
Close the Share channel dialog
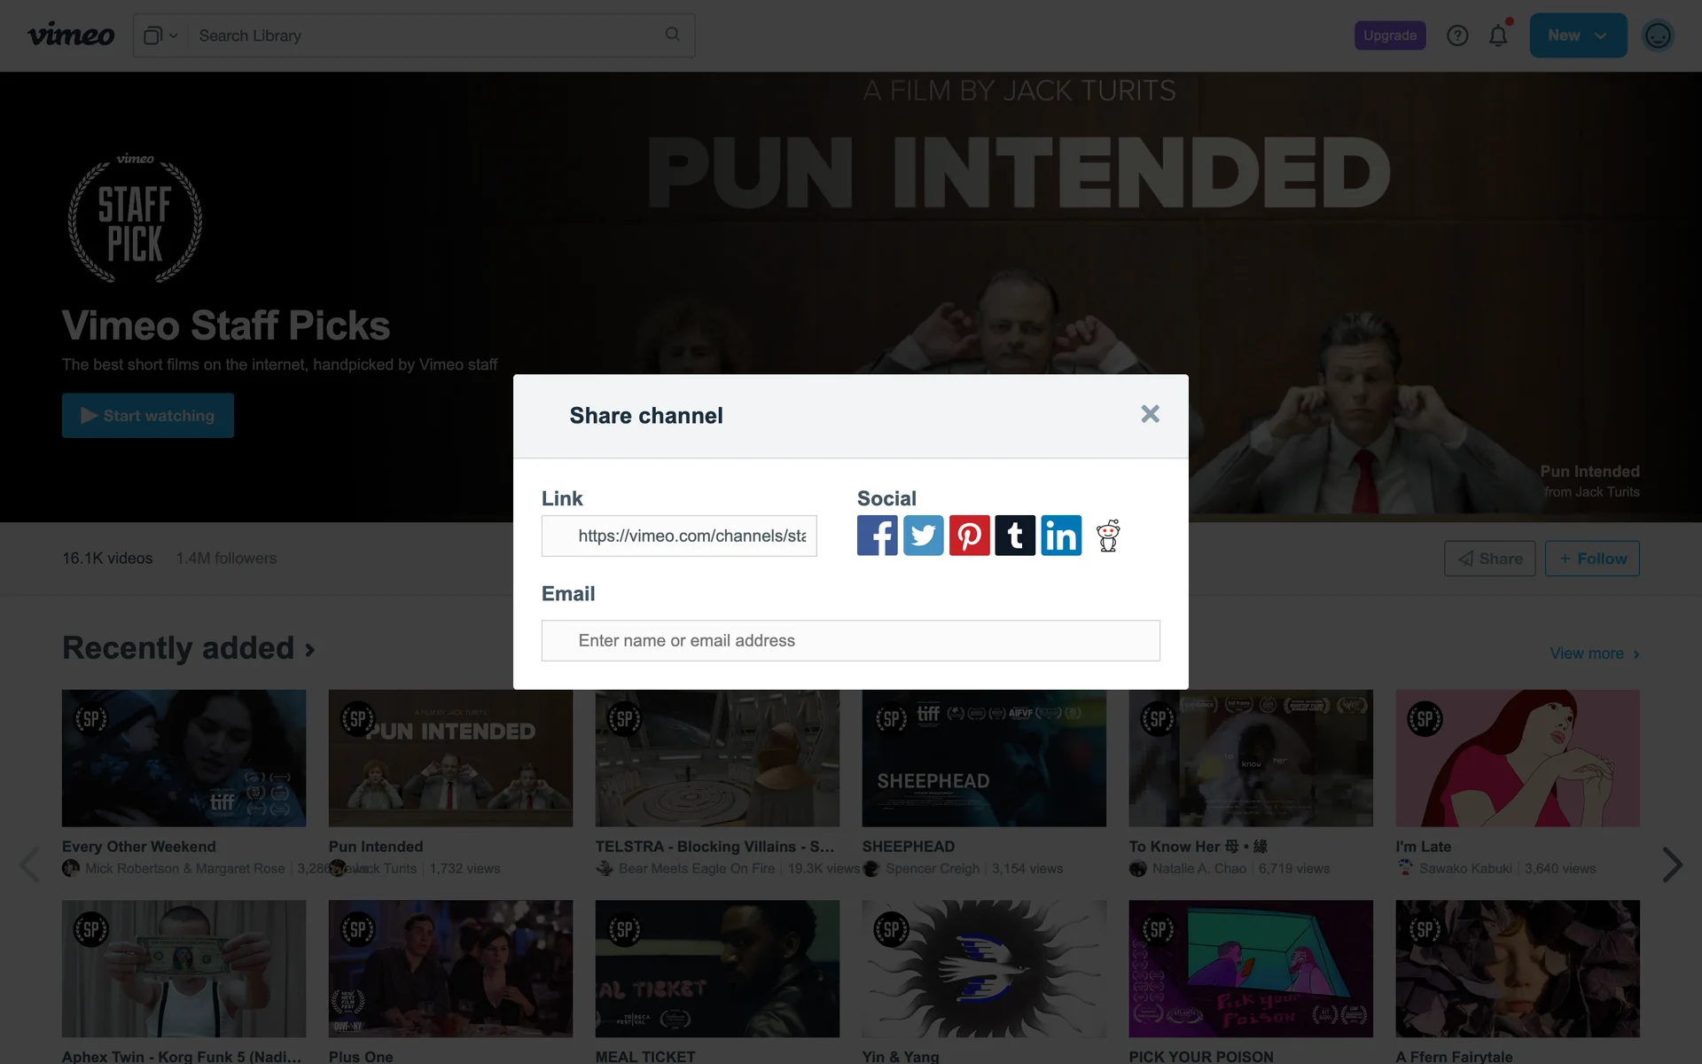tap(1150, 414)
